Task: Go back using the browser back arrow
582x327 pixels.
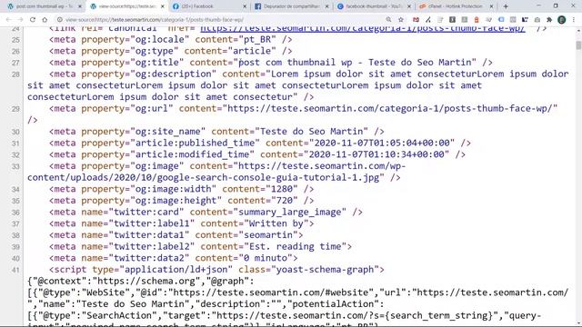Action: click(8, 20)
